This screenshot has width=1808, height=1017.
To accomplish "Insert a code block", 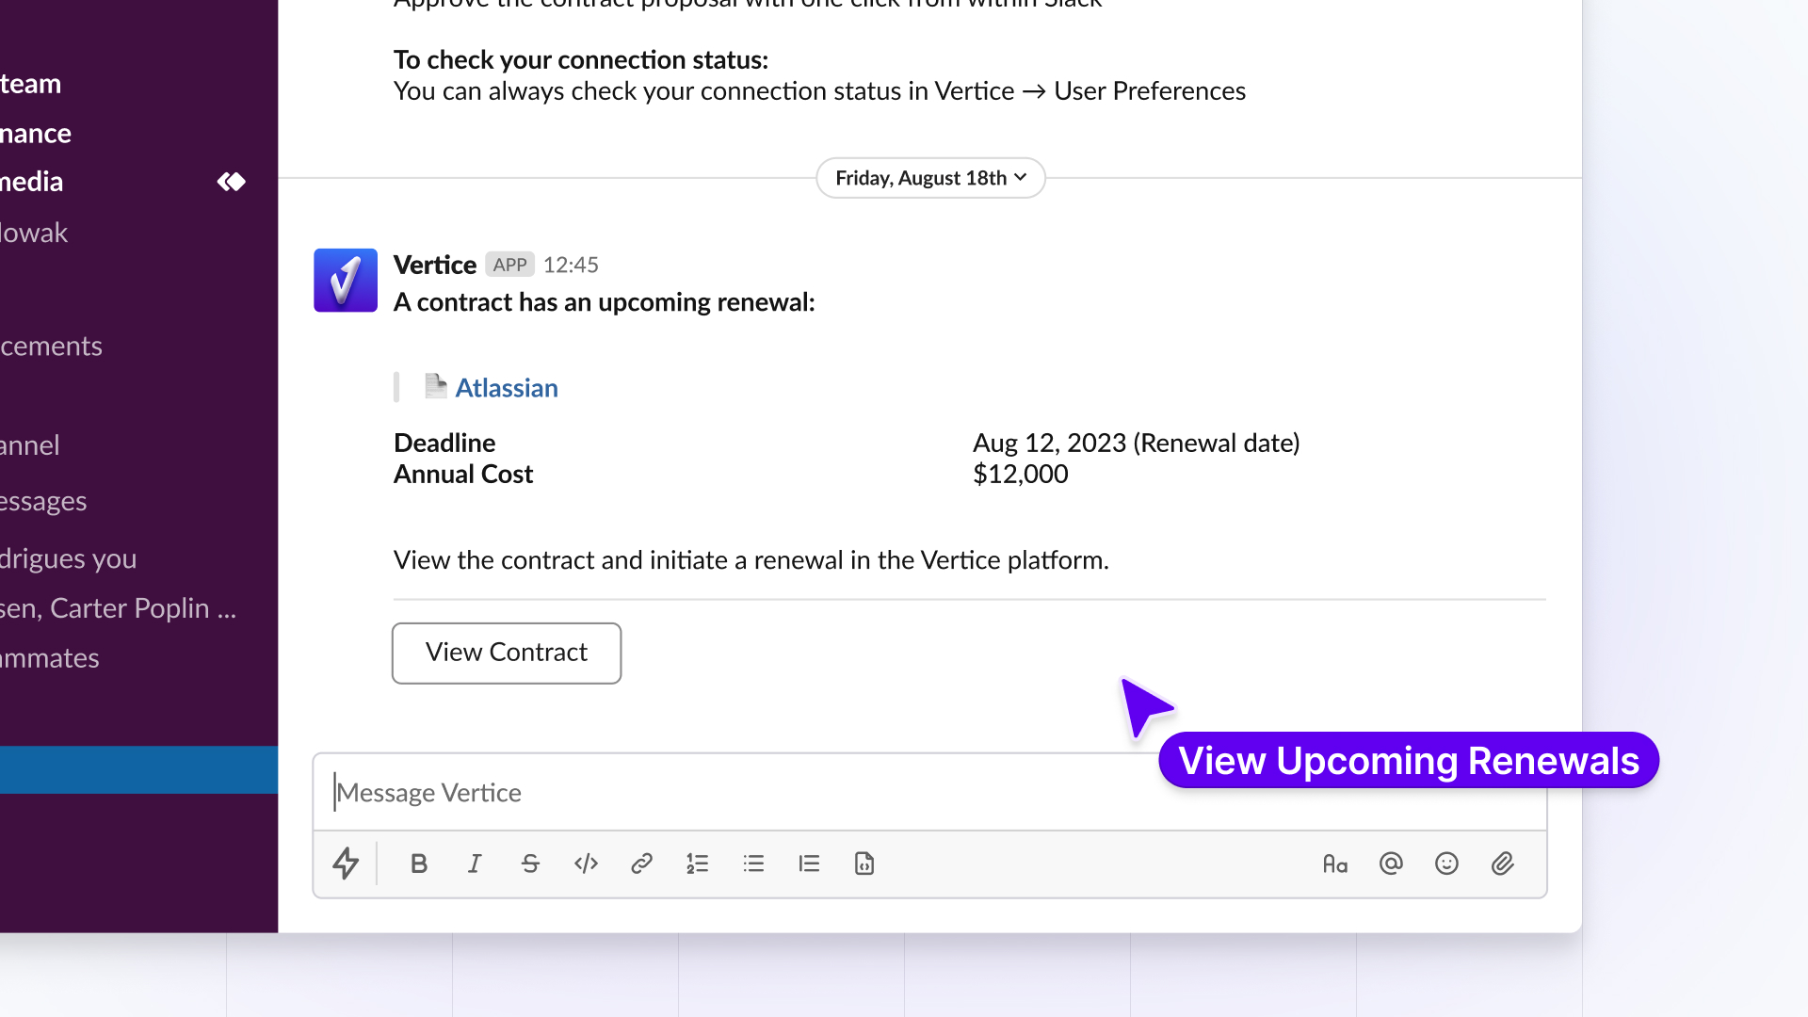I will pyautogui.click(x=864, y=864).
